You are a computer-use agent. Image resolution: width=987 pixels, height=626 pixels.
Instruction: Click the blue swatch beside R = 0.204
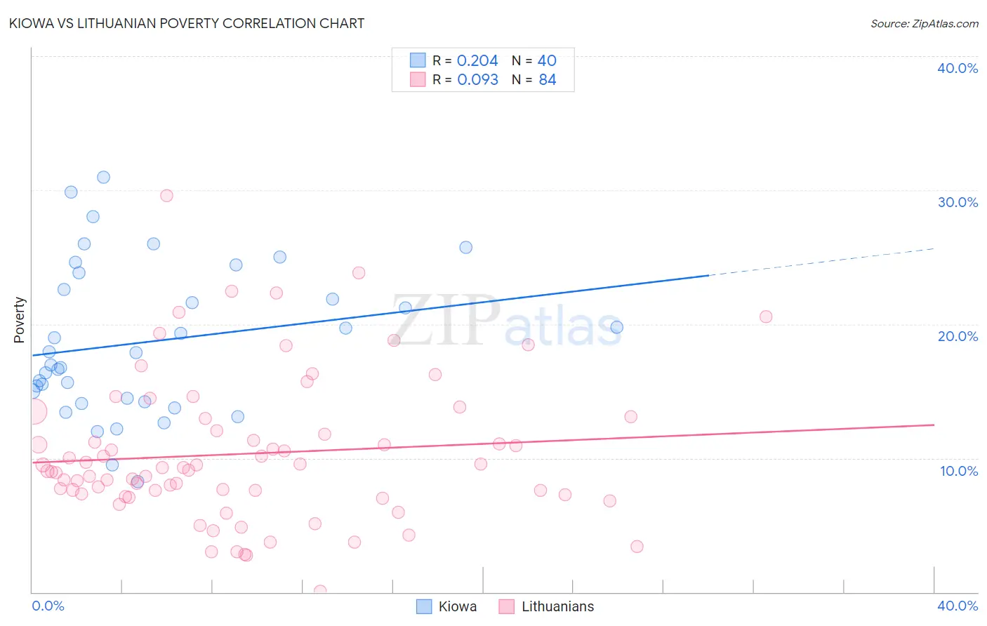click(418, 60)
